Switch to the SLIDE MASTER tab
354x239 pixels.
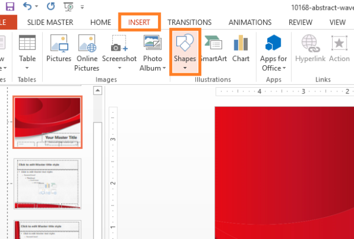coord(50,23)
